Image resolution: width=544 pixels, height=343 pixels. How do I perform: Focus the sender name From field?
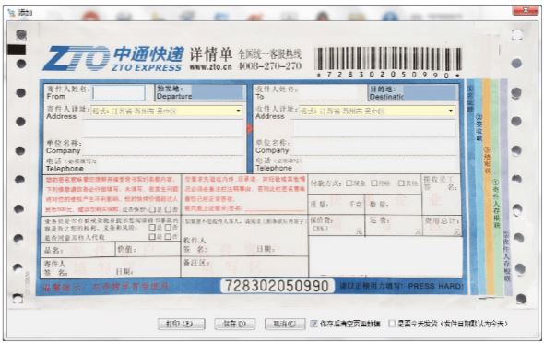click(119, 92)
